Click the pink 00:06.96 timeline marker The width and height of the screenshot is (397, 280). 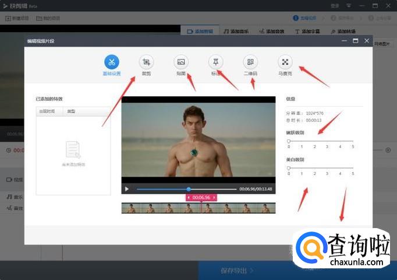click(x=201, y=197)
